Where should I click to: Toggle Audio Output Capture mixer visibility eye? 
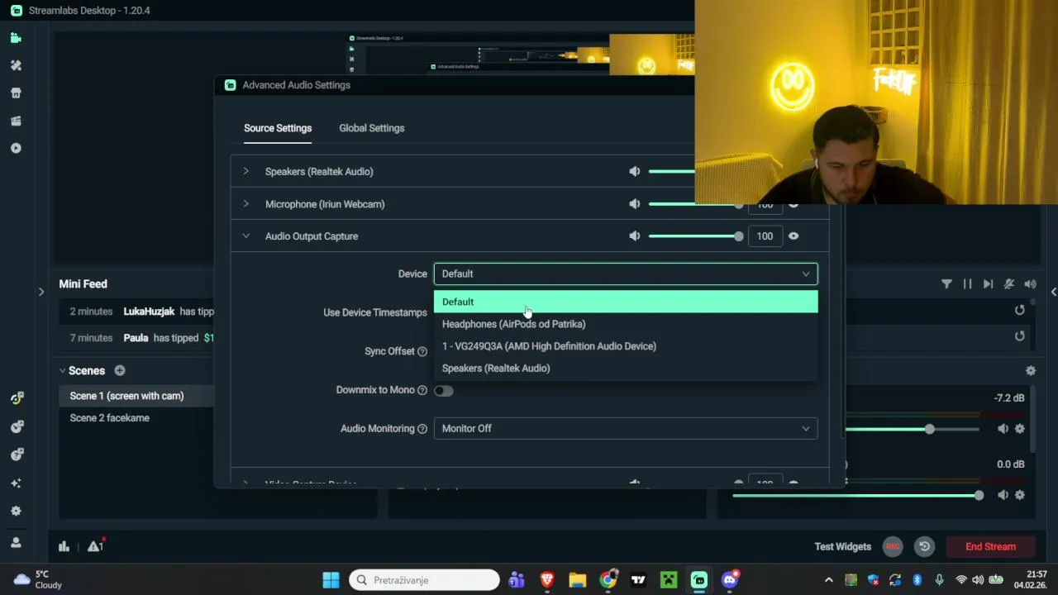tap(793, 236)
